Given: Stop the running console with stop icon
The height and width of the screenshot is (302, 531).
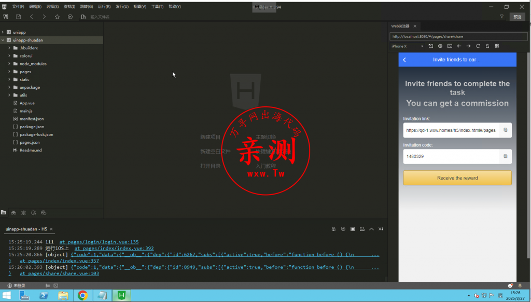Looking at the screenshot, I should click(353, 229).
